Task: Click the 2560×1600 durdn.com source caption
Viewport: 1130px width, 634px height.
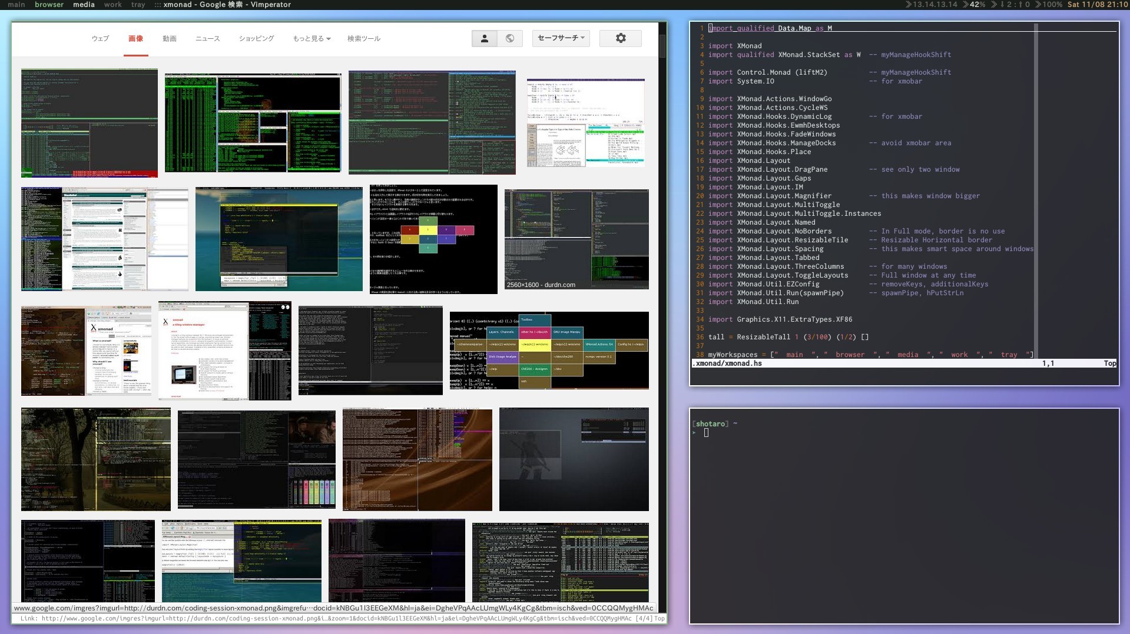Action: pos(540,285)
